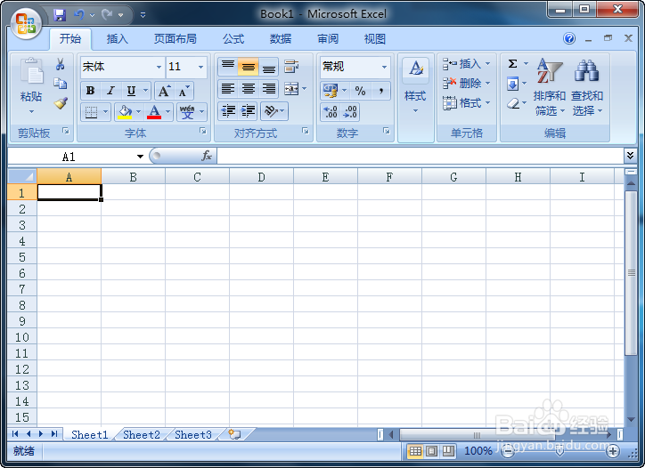
Task: Switch to Sheet2 worksheet tab
Action: tap(141, 435)
